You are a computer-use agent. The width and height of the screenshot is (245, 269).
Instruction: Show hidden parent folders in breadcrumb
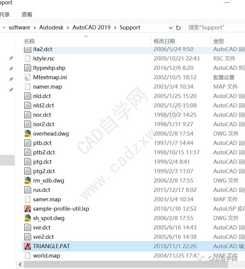click(4, 28)
